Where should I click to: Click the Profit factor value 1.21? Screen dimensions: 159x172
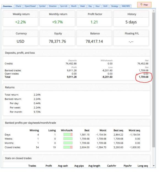click(x=94, y=22)
